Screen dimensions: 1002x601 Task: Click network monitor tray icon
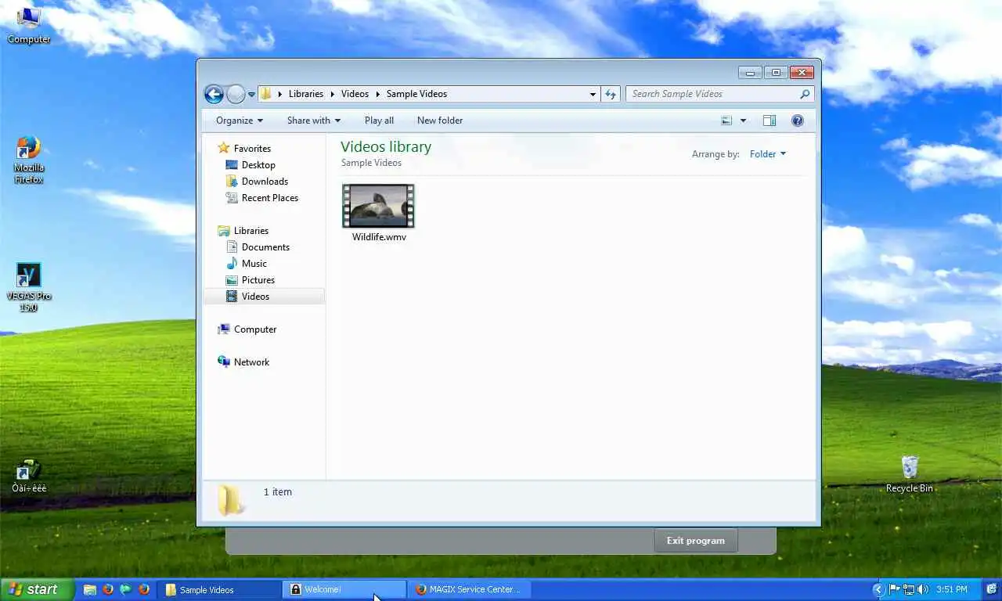[x=909, y=589]
